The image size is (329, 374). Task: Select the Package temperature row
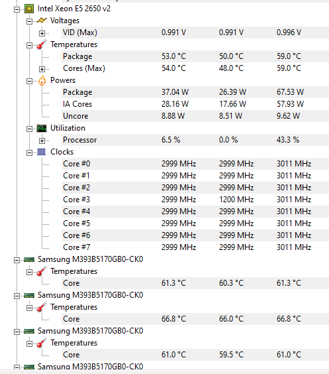(x=195, y=56)
